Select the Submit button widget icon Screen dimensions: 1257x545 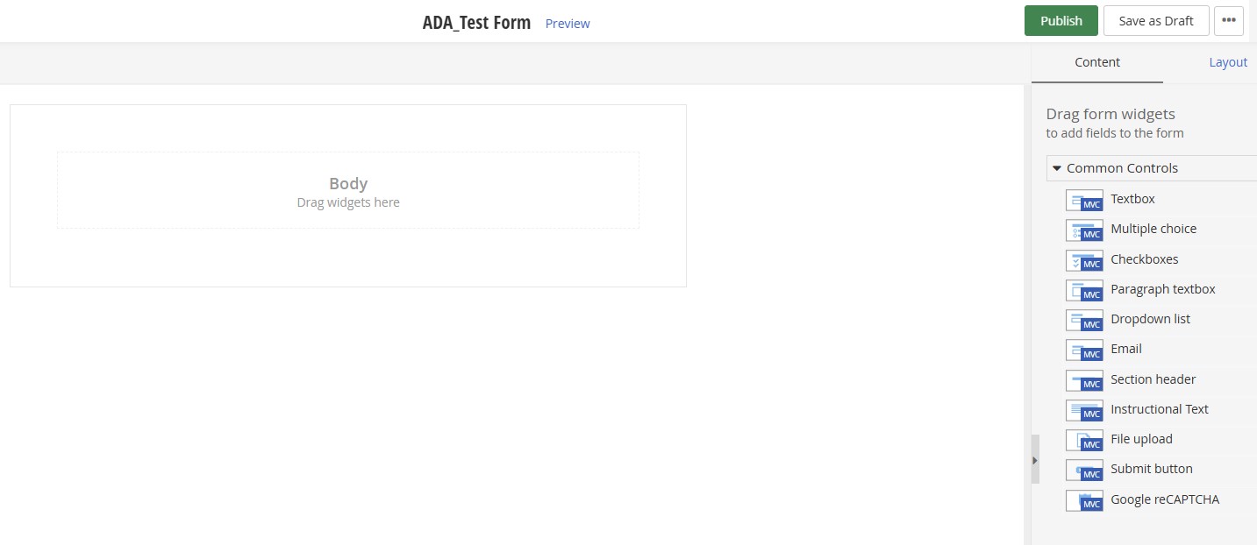coord(1084,470)
